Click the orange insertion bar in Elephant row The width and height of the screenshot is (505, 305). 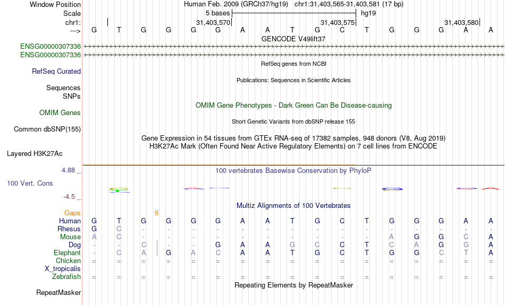pos(157,252)
